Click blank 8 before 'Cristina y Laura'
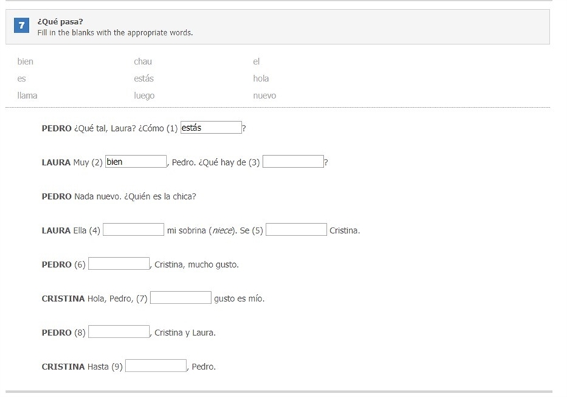Image resolution: width=567 pixels, height=397 pixels. click(119, 332)
